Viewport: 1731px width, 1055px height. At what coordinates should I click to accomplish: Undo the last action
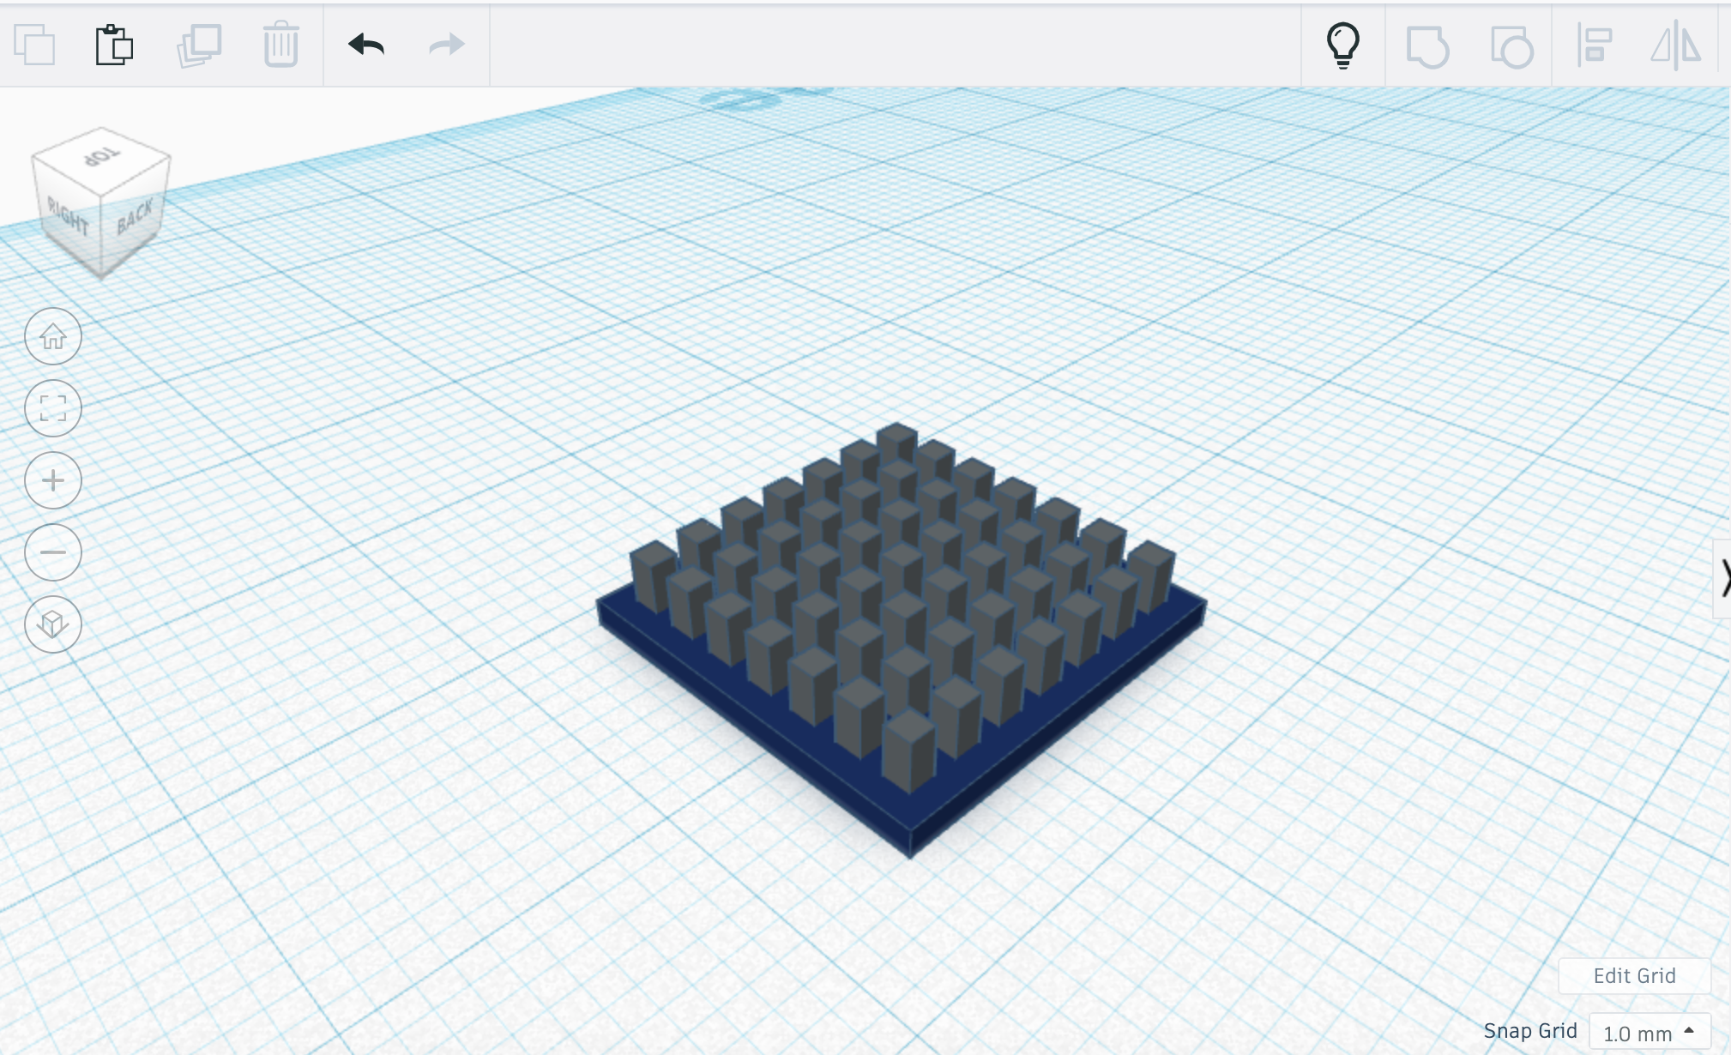[366, 45]
